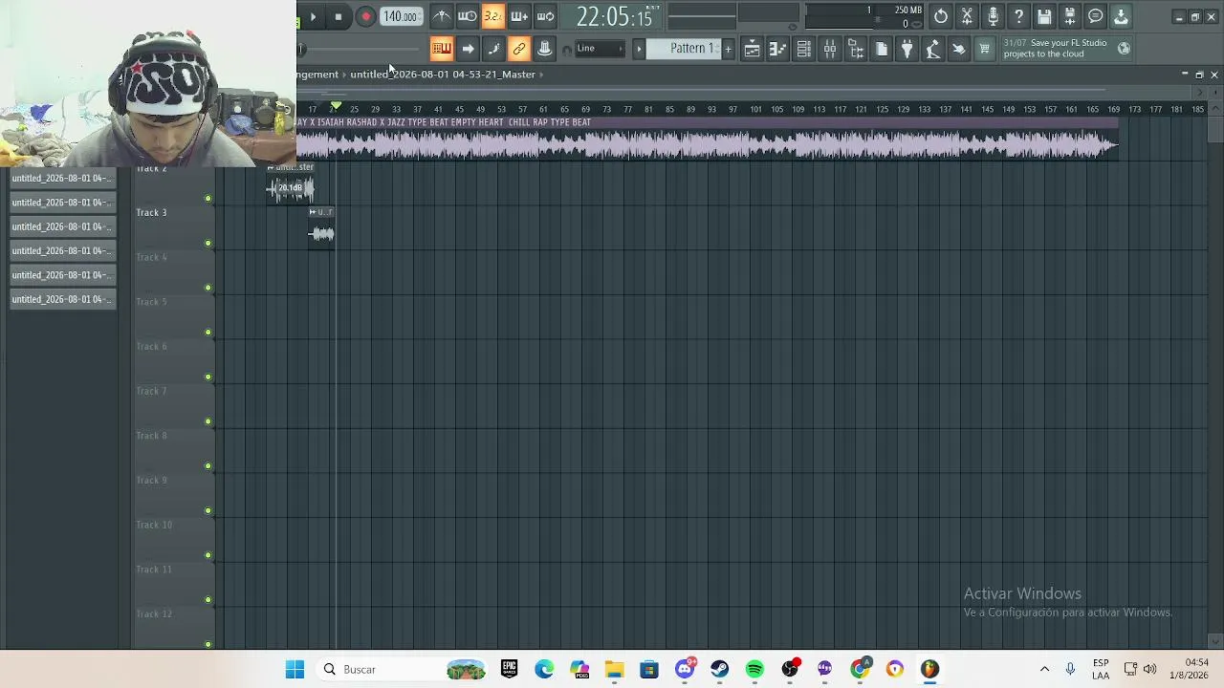Open the undo history icon
This screenshot has height=688, width=1224.
click(941, 16)
